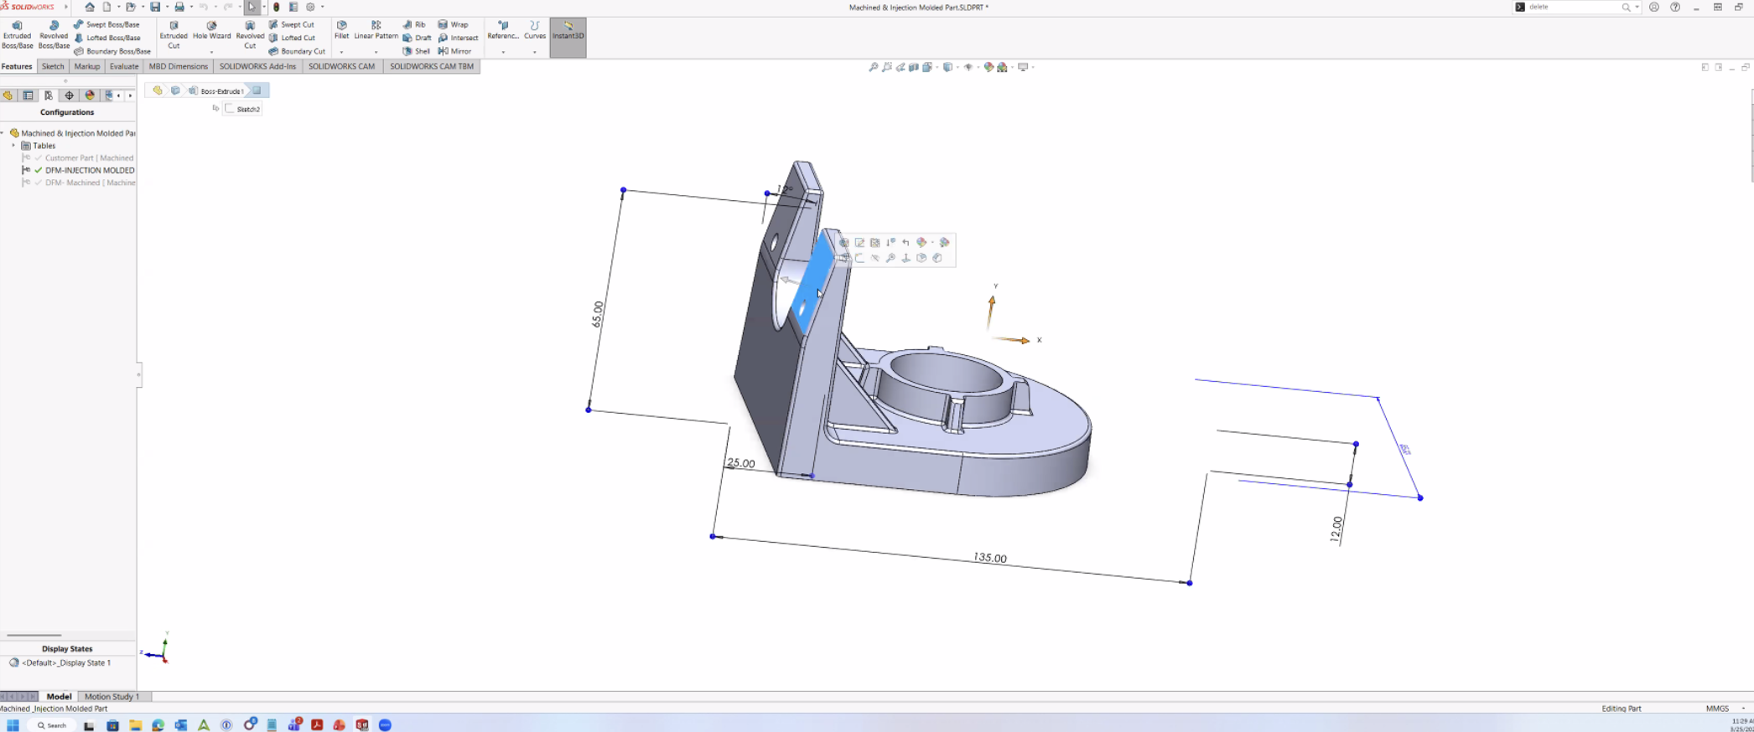Switch to the Sketch tab

(x=52, y=66)
